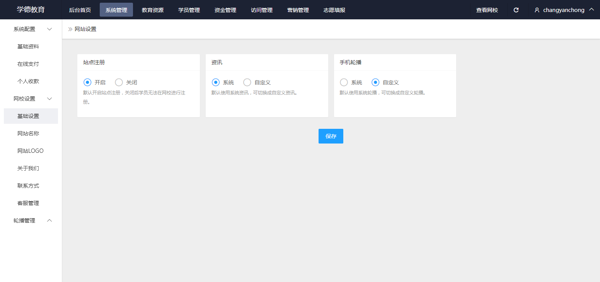Image resolution: width=600 pixels, height=282 pixels.
Task: Choose 自定义 option under 资讯
Action: pos(247,82)
